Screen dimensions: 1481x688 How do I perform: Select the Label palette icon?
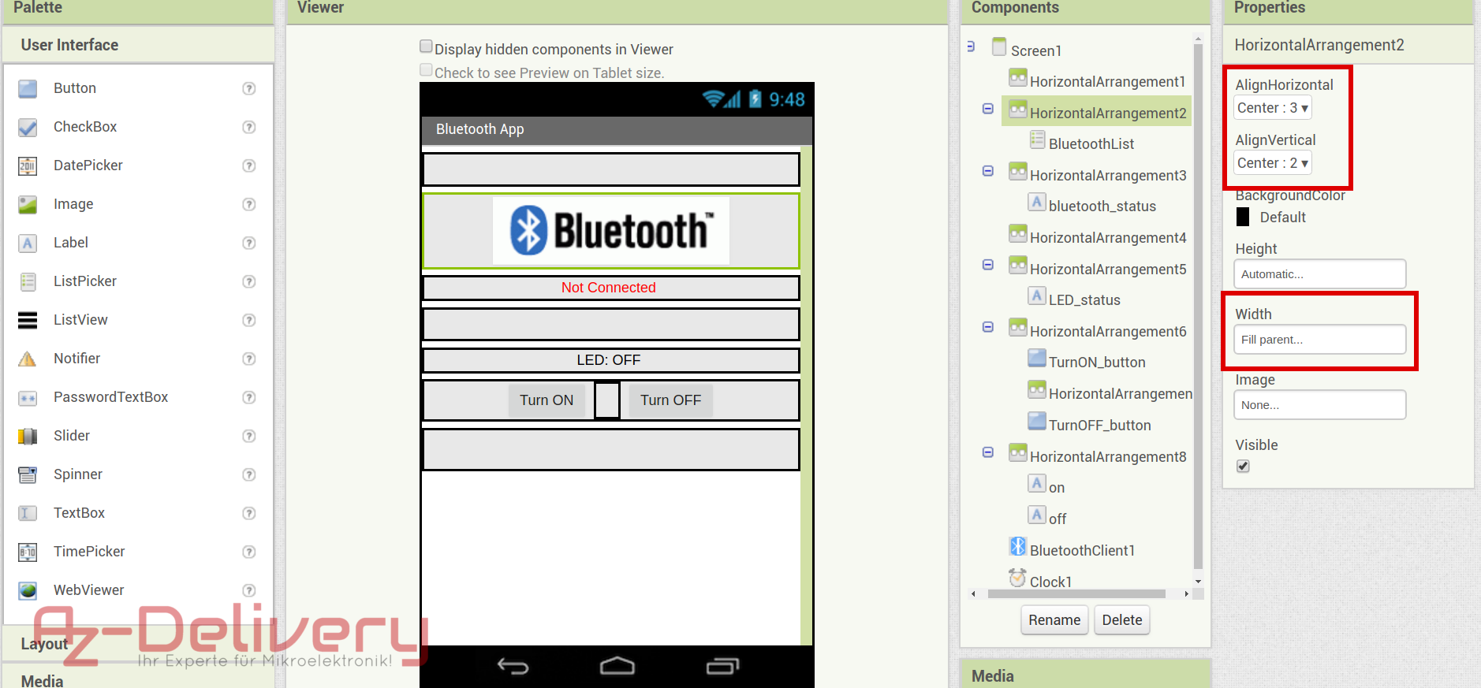pos(28,243)
